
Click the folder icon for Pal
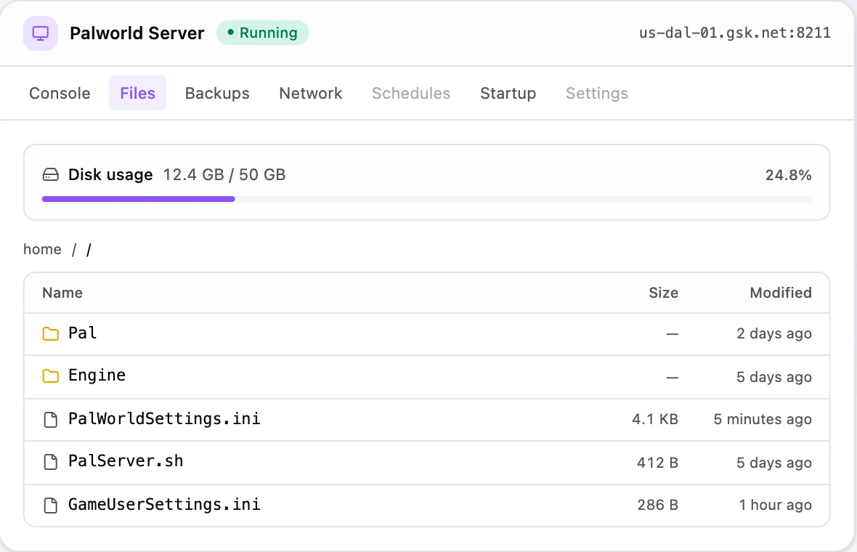tap(50, 333)
